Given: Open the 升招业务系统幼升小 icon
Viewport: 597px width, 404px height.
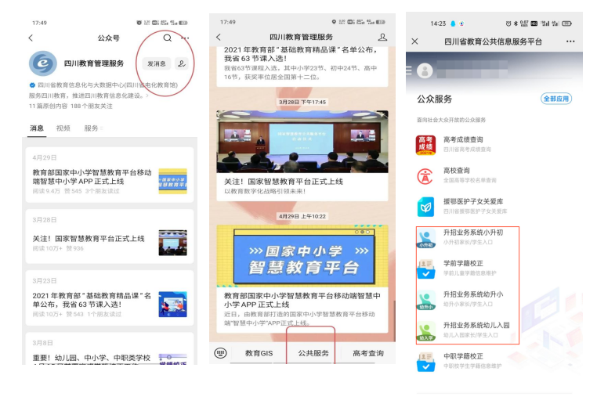Looking at the screenshot, I should point(425,300).
